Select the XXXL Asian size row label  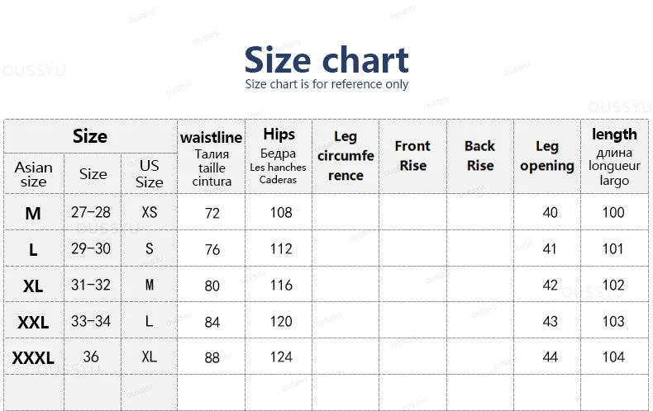point(33,358)
